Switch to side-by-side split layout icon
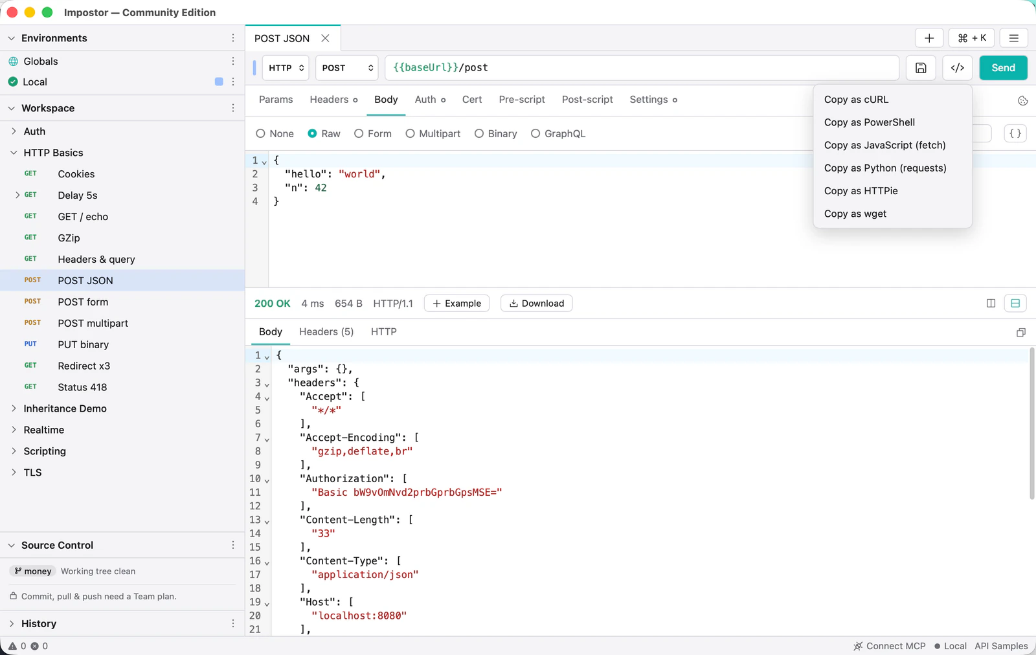The width and height of the screenshot is (1036, 655). click(x=991, y=303)
